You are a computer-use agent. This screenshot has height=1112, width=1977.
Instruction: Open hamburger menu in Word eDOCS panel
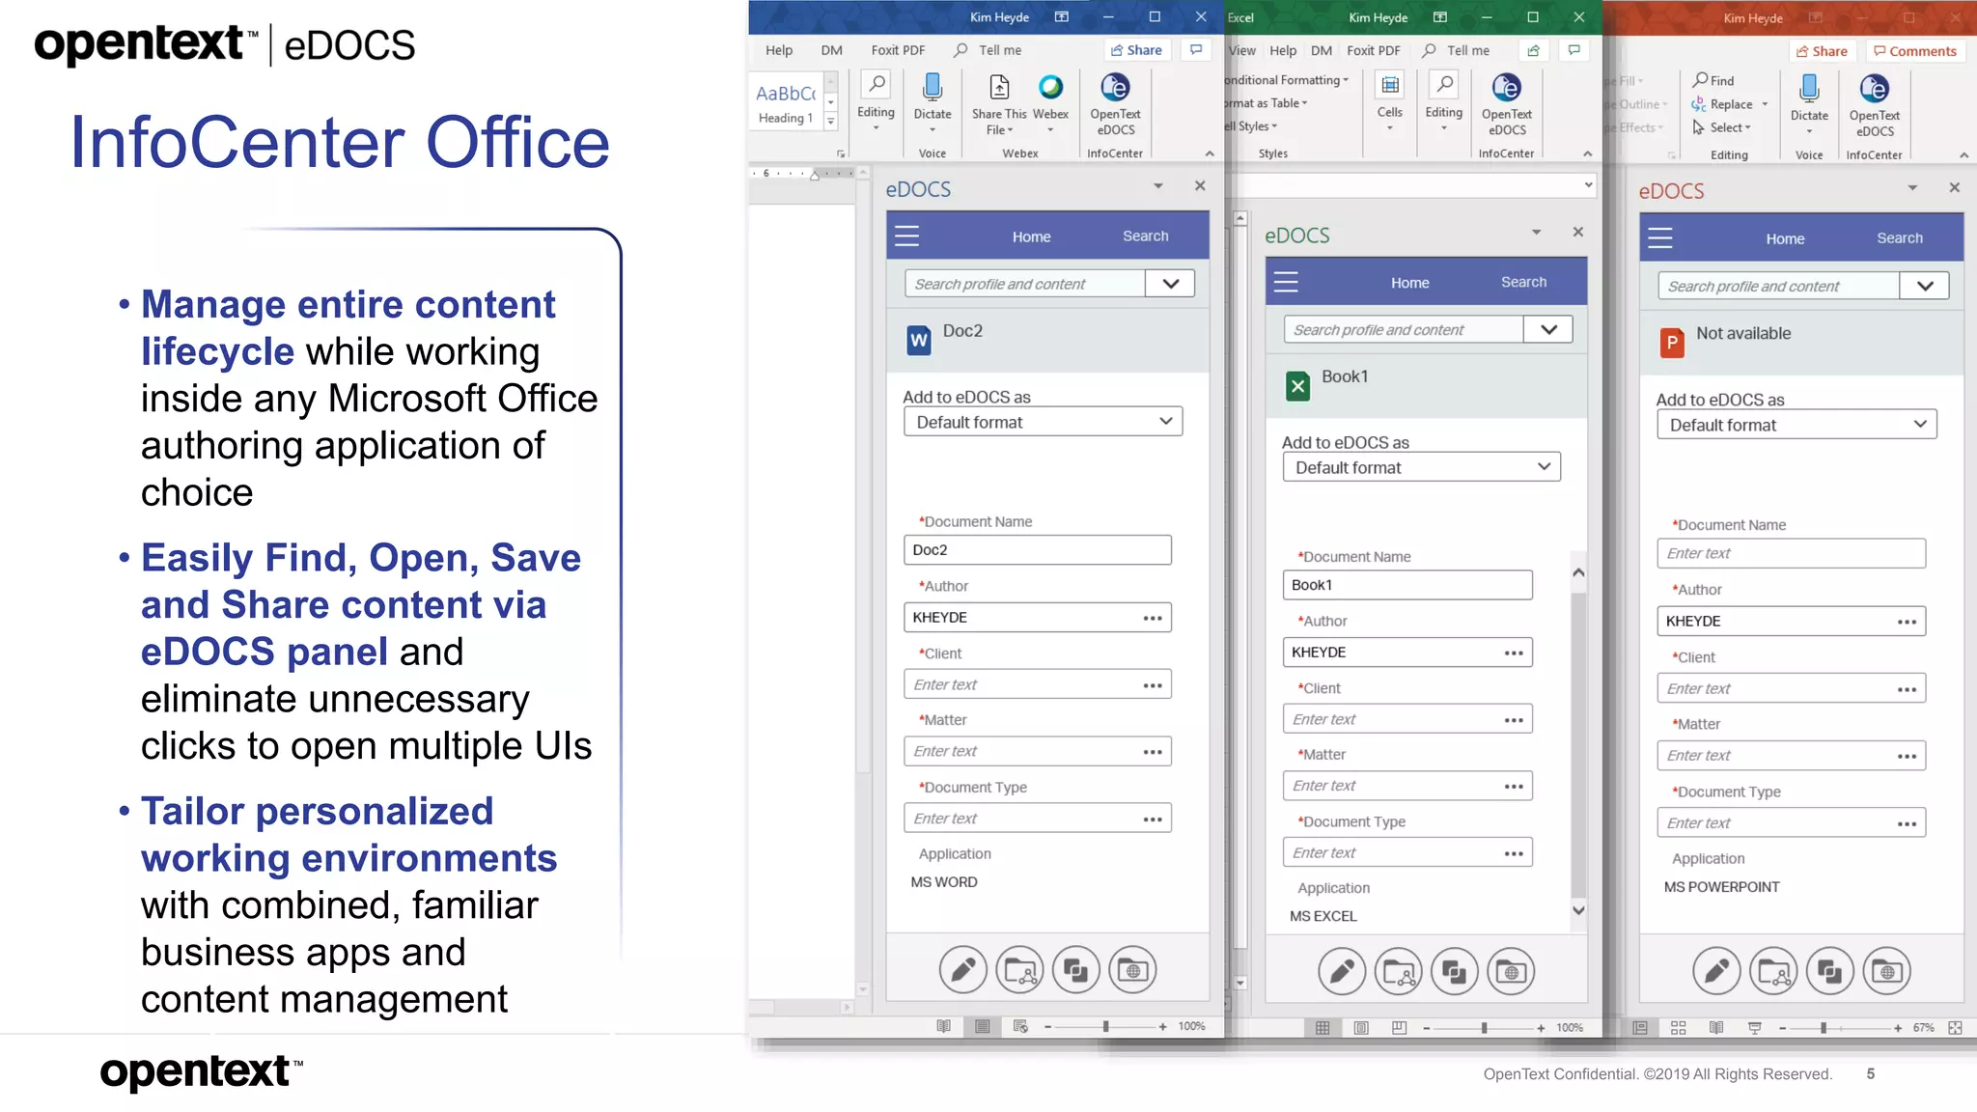tap(906, 236)
